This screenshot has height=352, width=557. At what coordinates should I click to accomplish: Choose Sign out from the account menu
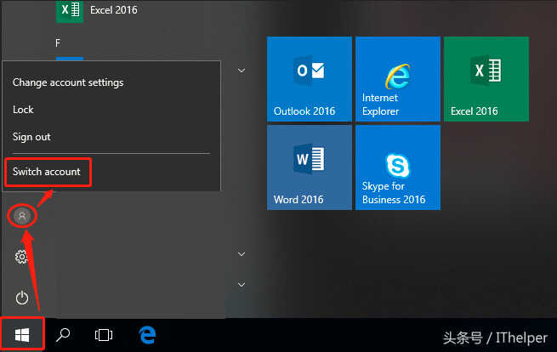31,137
